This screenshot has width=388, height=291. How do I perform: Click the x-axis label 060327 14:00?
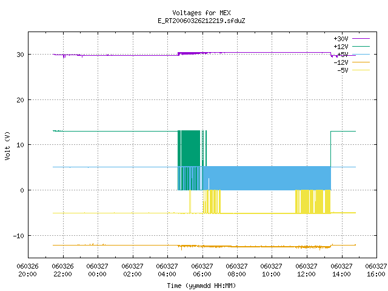pos(342,270)
